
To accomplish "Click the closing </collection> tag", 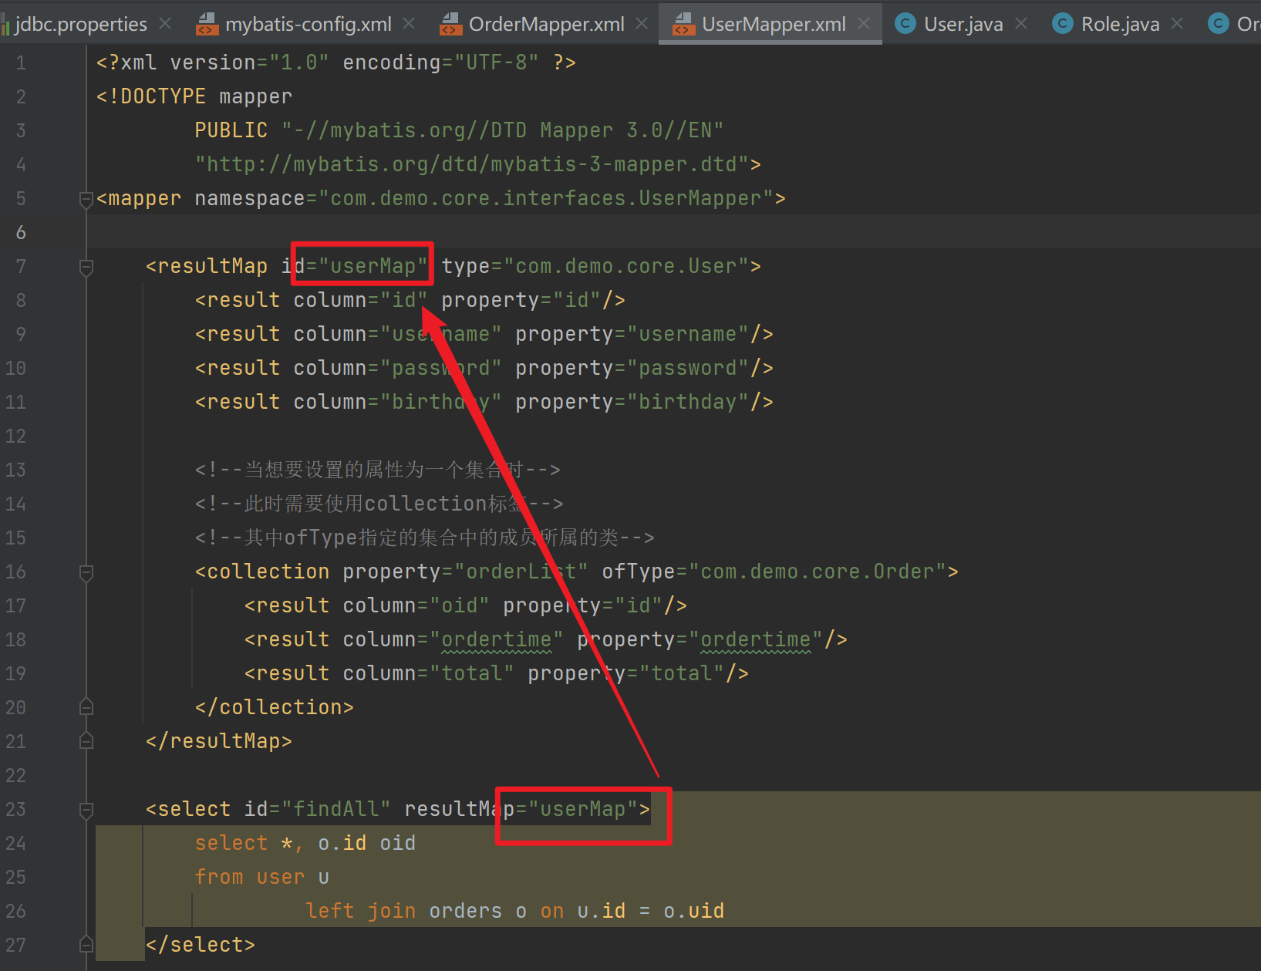I will (275, 707).
